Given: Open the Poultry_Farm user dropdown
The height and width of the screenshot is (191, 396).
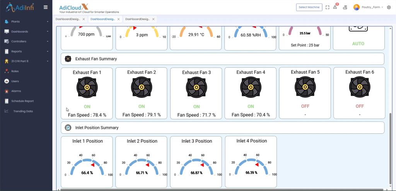Looking at the screenshot, I should pyautogui.click(x=372, y=7).
